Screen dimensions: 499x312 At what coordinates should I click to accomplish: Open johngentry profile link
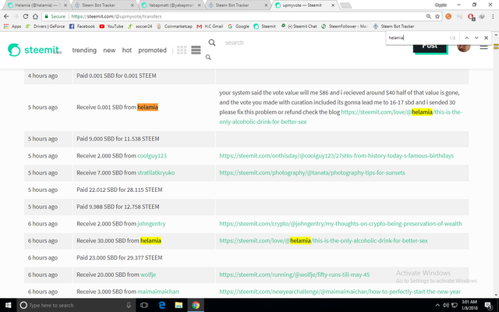tap(151, 224)
